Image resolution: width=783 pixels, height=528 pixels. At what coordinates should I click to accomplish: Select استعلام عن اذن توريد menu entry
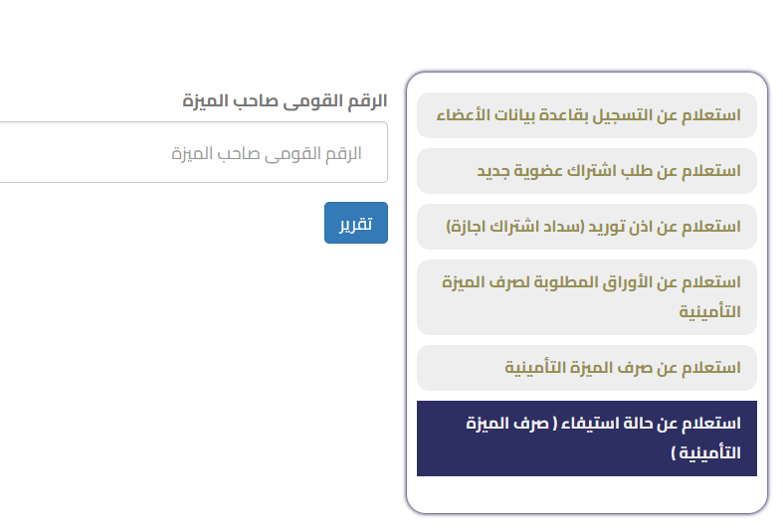587,227
